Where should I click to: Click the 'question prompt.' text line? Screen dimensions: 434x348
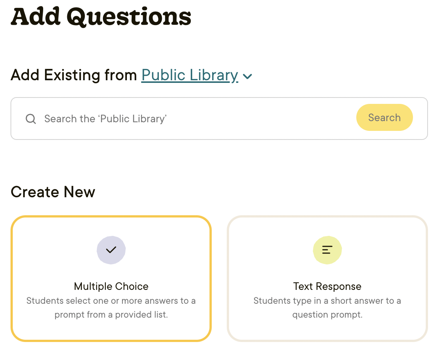[x=327, y=315]
